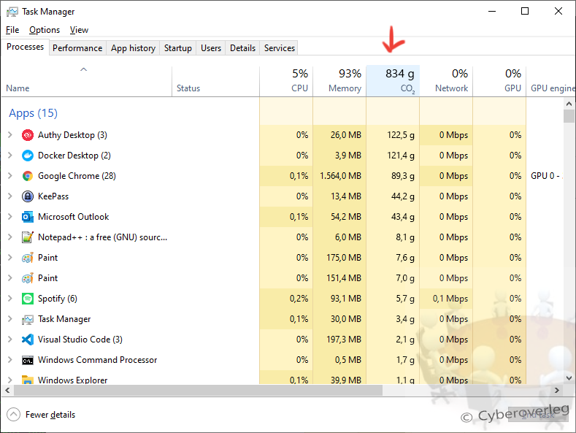Expand the Google Chrome (28) group

[x=10, y=176]
